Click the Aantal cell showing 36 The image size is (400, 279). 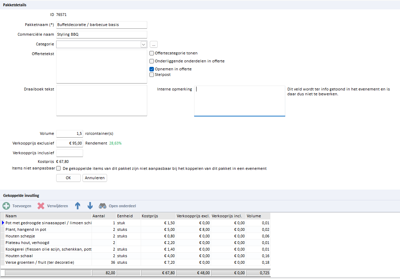click(104, 263)
